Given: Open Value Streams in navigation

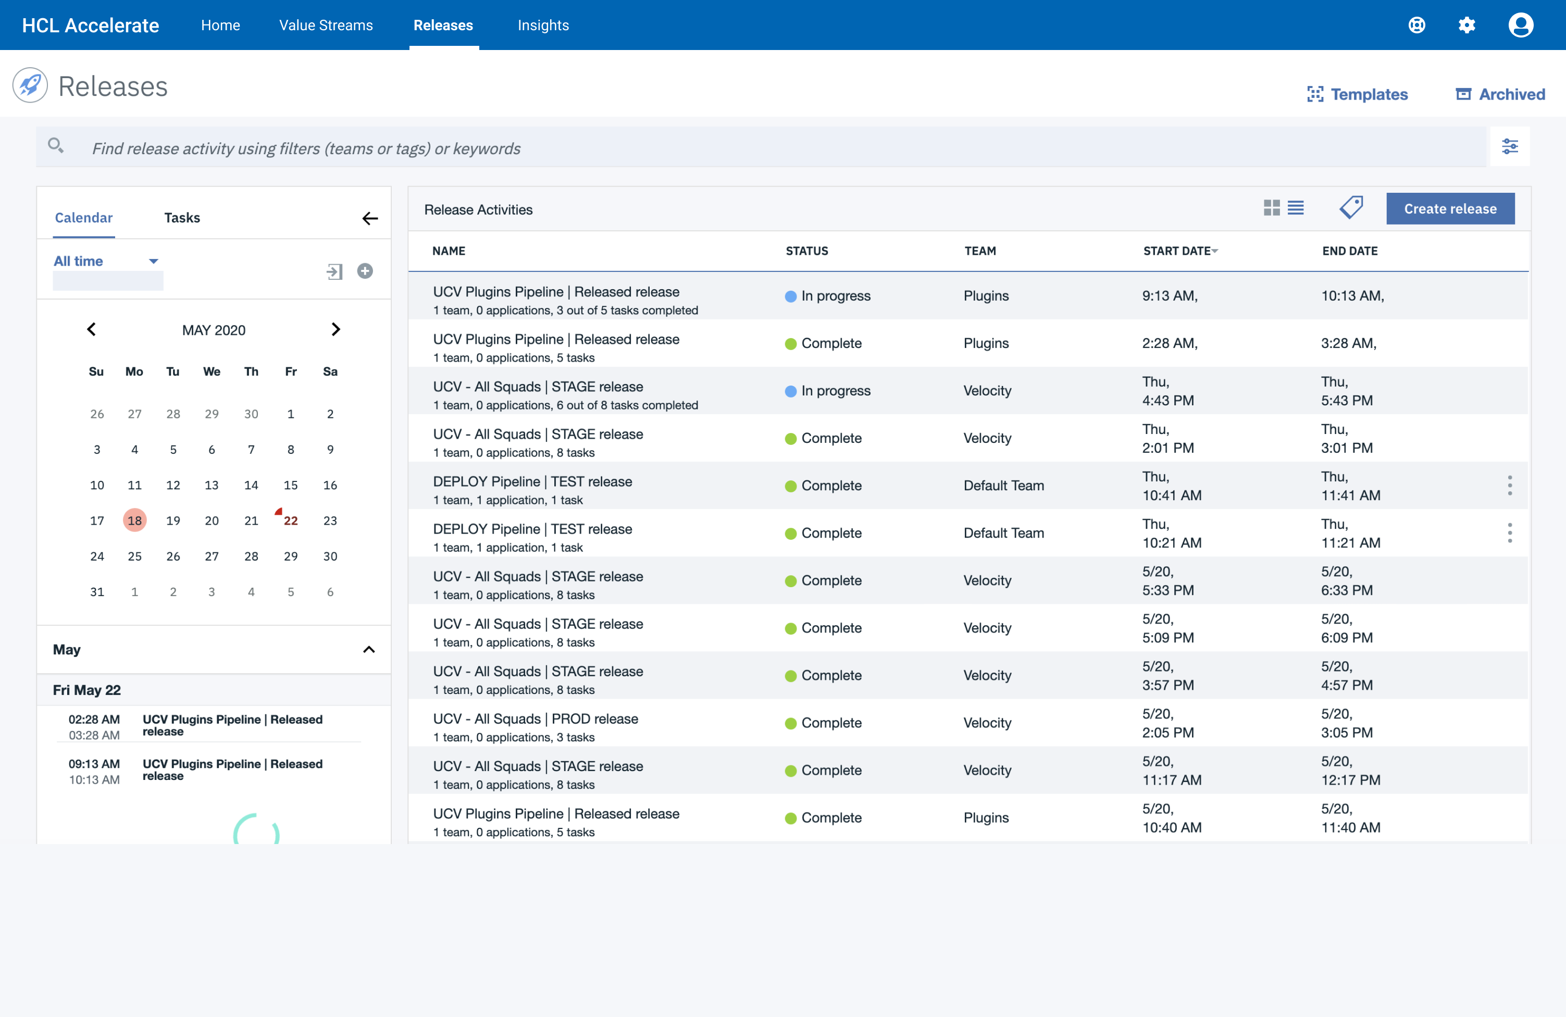Looking at the screenshot, I should pyautogui.click(x=326, y=25).
